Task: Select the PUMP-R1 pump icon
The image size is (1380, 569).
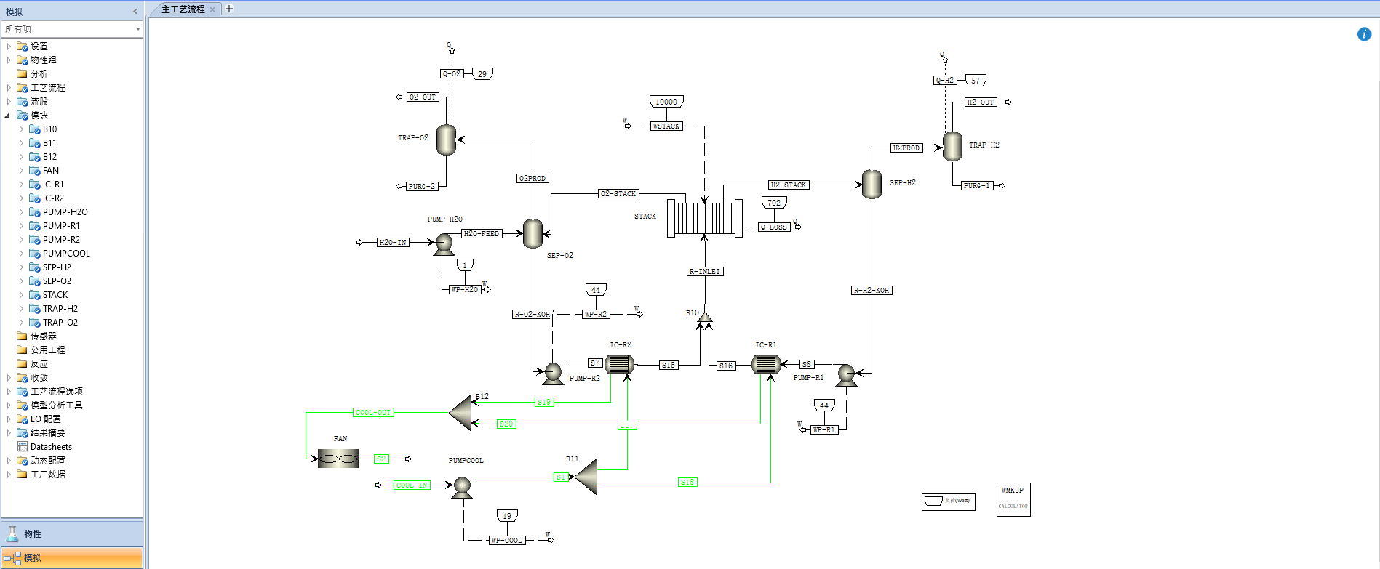Action: (846, 375)
